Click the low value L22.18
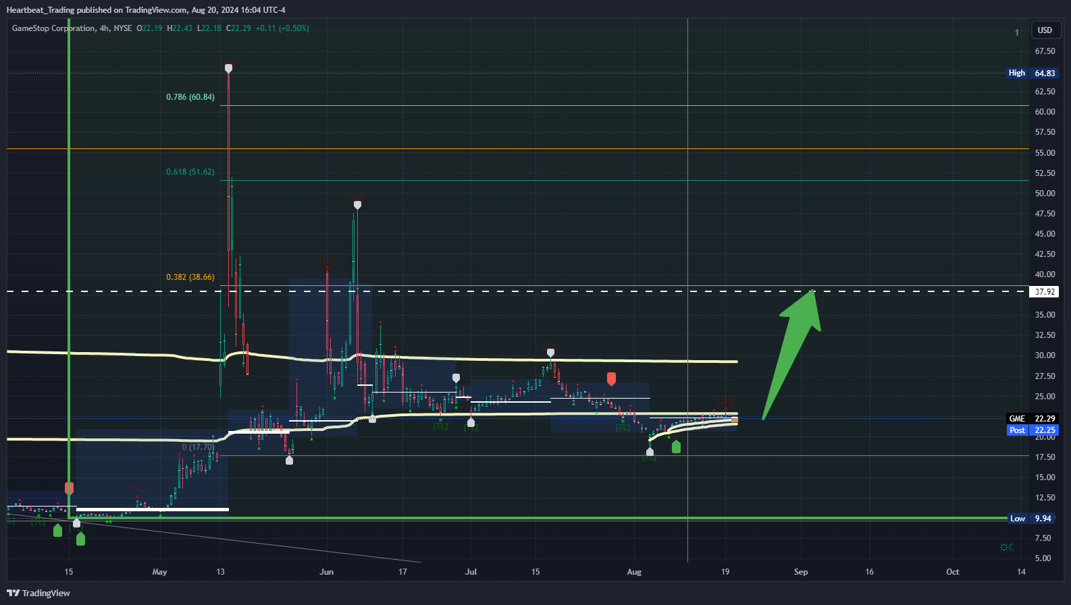 point(209,28)
